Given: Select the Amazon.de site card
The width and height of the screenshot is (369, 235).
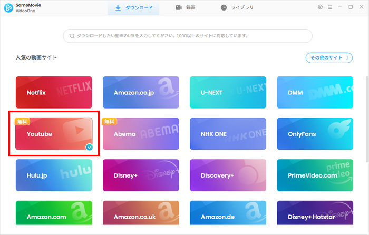Looking at the screenshot, I should [x=228, y=213].
